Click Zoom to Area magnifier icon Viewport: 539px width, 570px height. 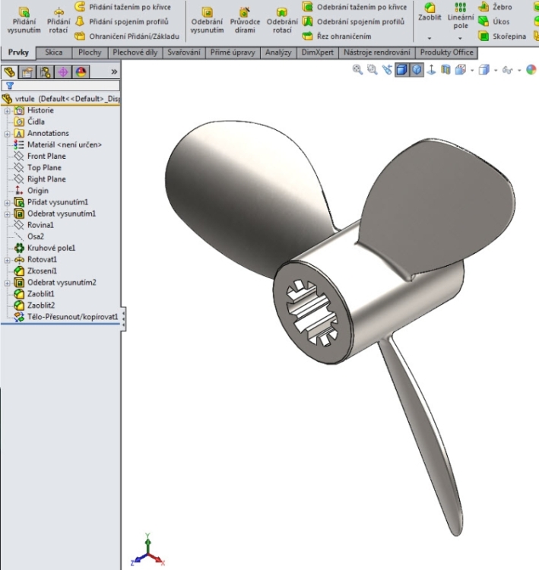click(372, 70)
